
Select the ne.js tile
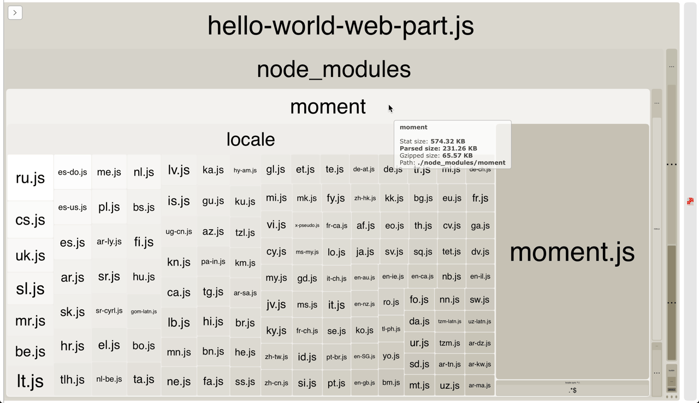coord(179,381)
